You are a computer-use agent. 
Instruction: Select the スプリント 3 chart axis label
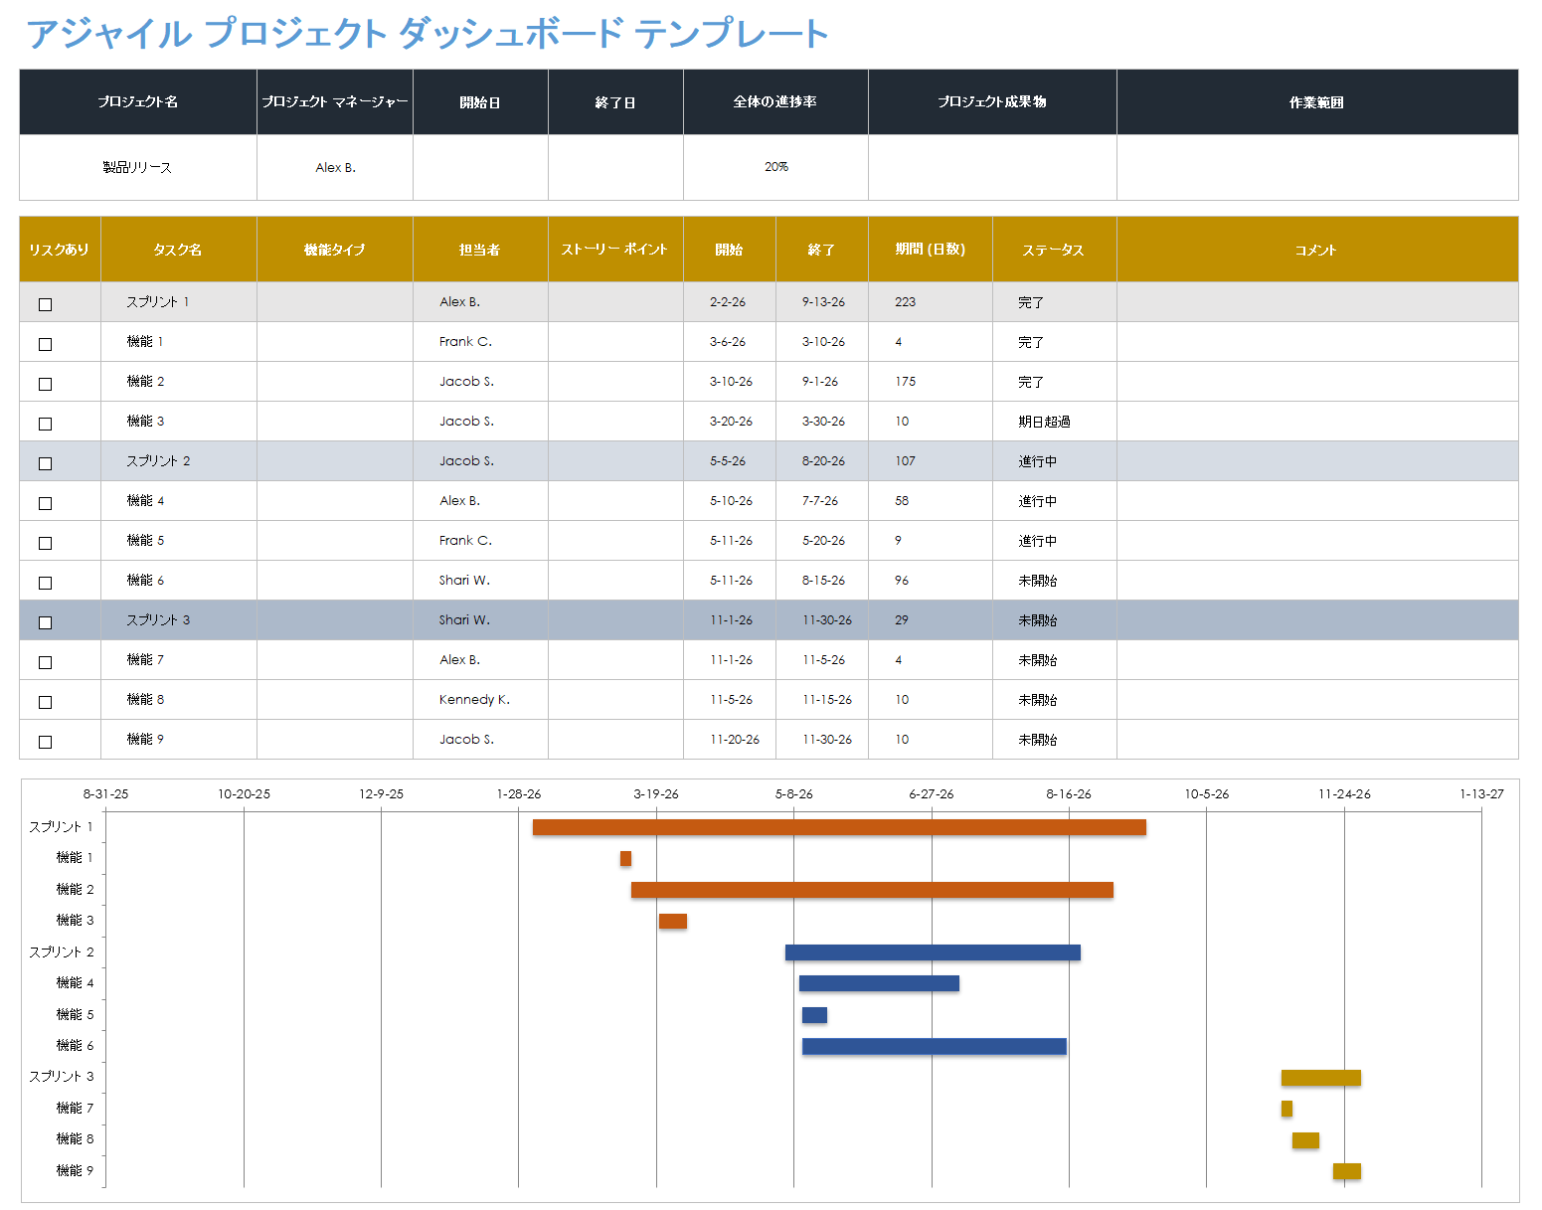62,1077
